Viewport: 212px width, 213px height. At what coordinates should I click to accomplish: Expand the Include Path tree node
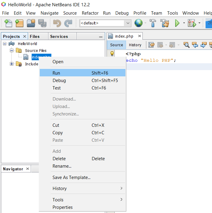click(12, 64)
